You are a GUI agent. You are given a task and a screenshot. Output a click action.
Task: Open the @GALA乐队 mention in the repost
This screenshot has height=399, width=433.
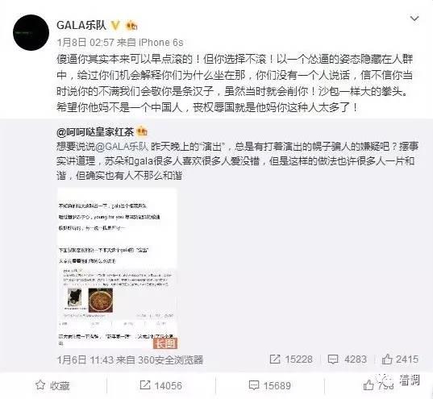tap(123, 147)
